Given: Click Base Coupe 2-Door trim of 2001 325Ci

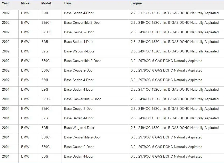Looking at the screenshot, I should pyautogui.click(x=79, y=109).
